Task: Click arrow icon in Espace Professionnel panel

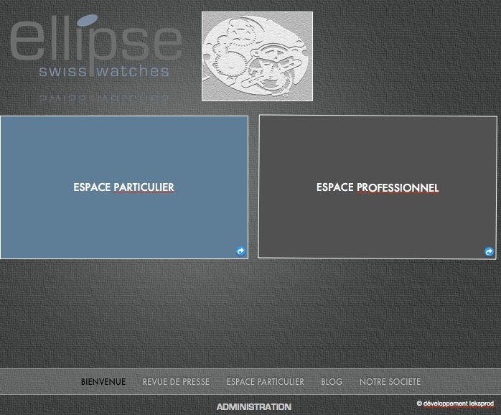Action: pos(489,252)
